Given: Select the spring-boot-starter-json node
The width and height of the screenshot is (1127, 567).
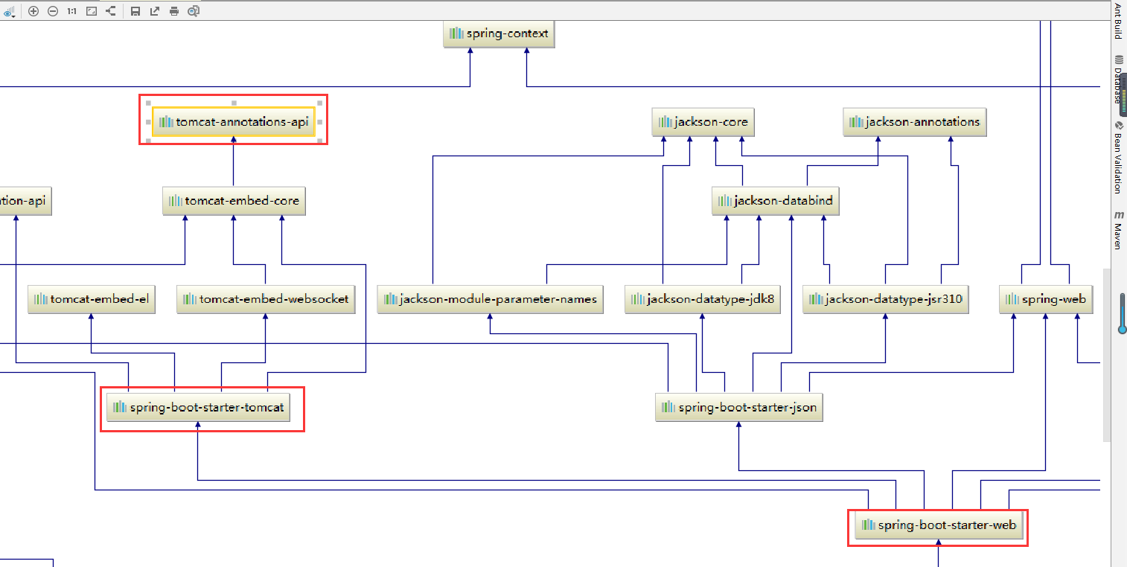Looking at the screenshot, I should [739, 408].
